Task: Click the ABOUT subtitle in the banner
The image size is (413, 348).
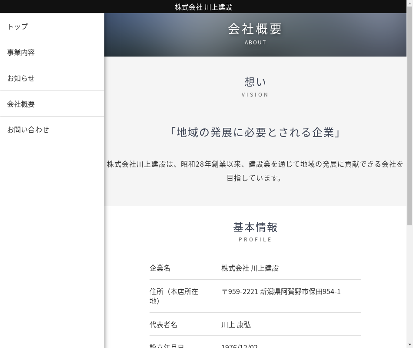Action: point(255,42)
